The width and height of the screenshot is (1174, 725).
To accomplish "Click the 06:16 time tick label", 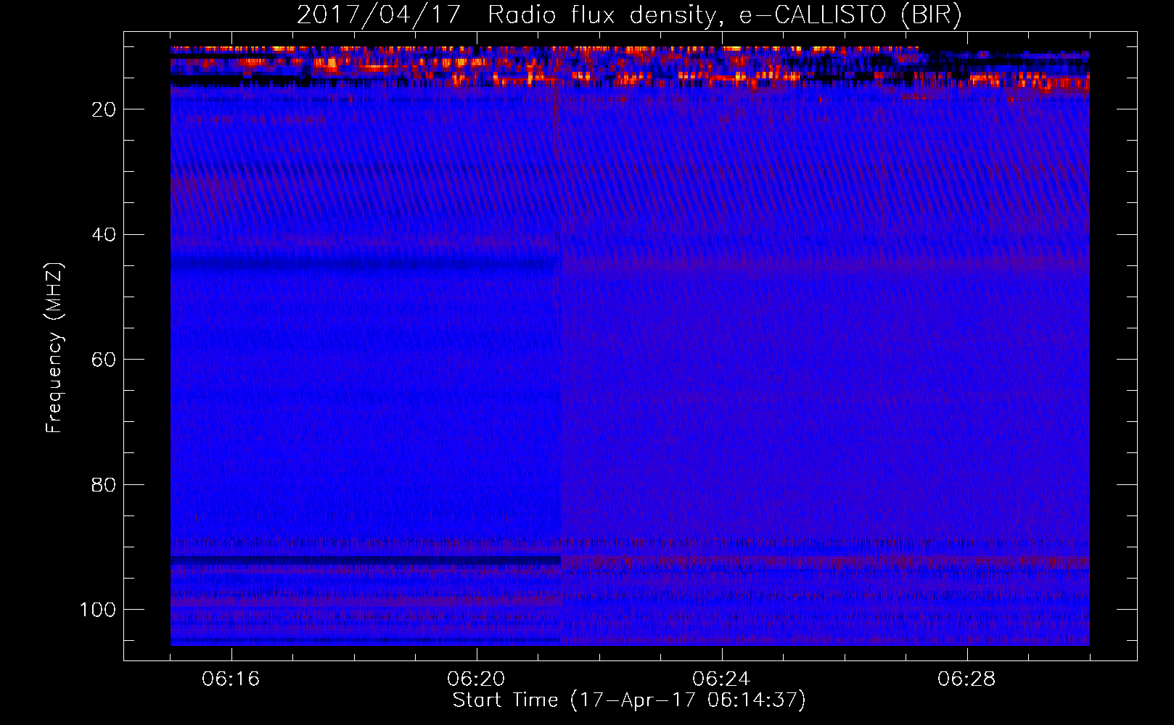I will [x=231, y=679].
